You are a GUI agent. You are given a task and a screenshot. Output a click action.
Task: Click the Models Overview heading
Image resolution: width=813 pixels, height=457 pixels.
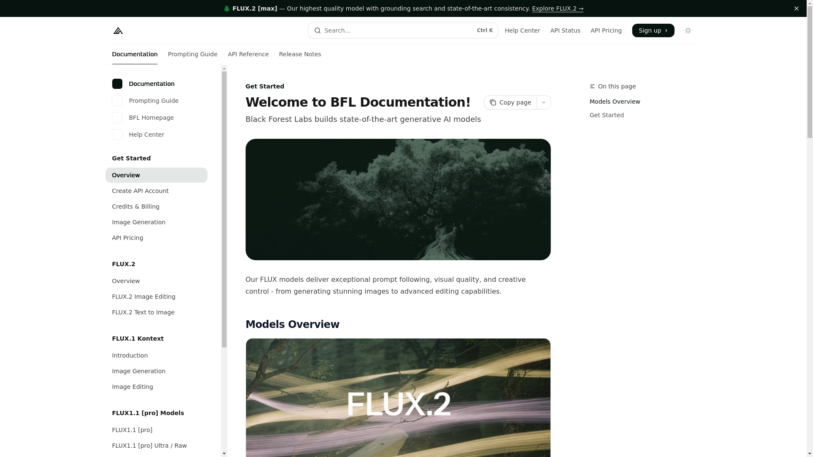coord(292,325)
